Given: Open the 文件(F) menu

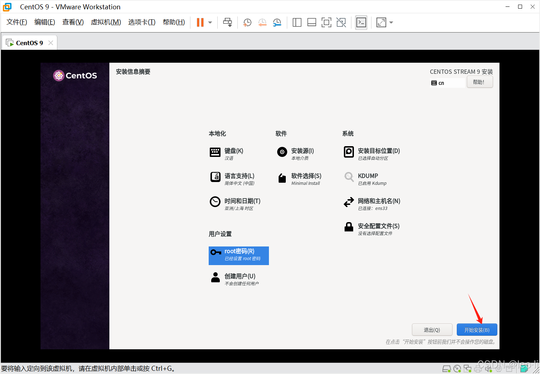Looking at the screenshot, I should tap(17, 22).
